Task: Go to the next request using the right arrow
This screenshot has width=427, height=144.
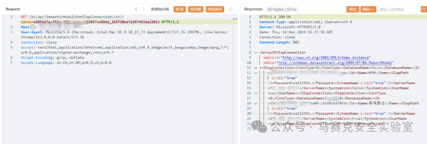Action: pos(144,9)
